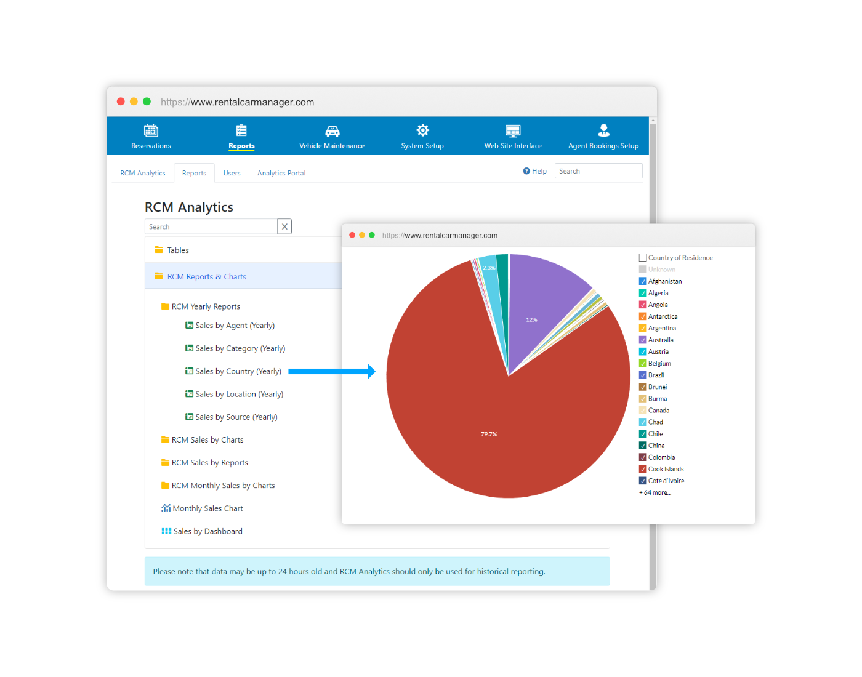Viewport: 862px width, 677px height.
Task: Clear the search box with the X button
Action: 284,226
